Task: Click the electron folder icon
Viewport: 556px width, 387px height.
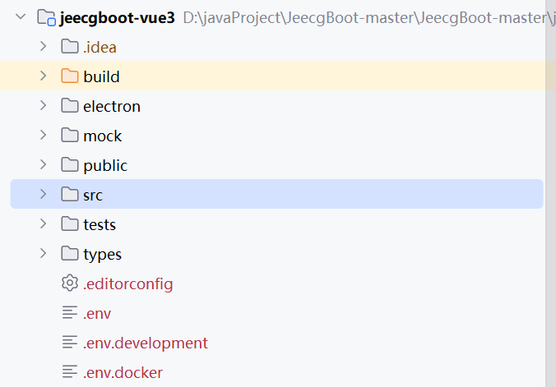Action: pos(69,106)
